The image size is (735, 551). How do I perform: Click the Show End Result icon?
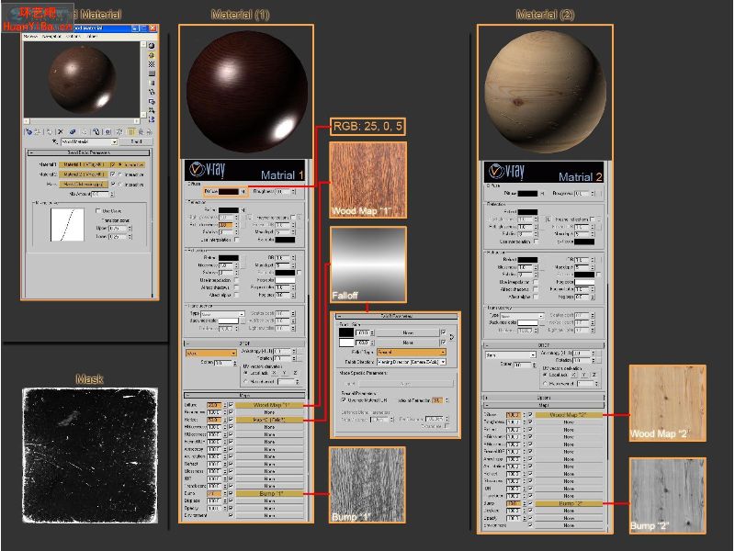(131, 132)
